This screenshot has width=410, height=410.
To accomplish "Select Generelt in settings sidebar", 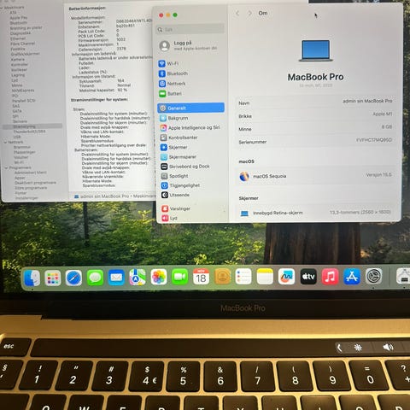I will pyautogui.click(x=190, y=108).
